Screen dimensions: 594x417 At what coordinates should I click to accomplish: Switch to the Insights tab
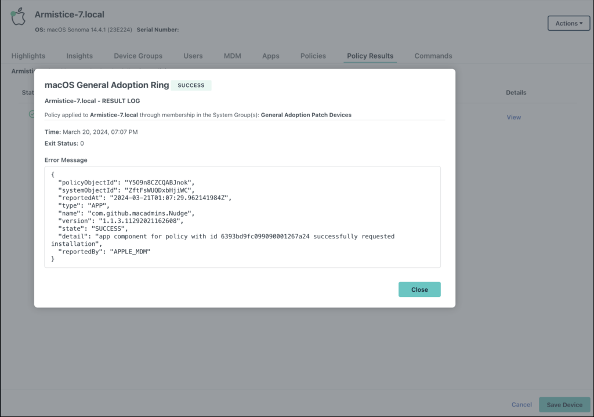(x=79, y=56)
